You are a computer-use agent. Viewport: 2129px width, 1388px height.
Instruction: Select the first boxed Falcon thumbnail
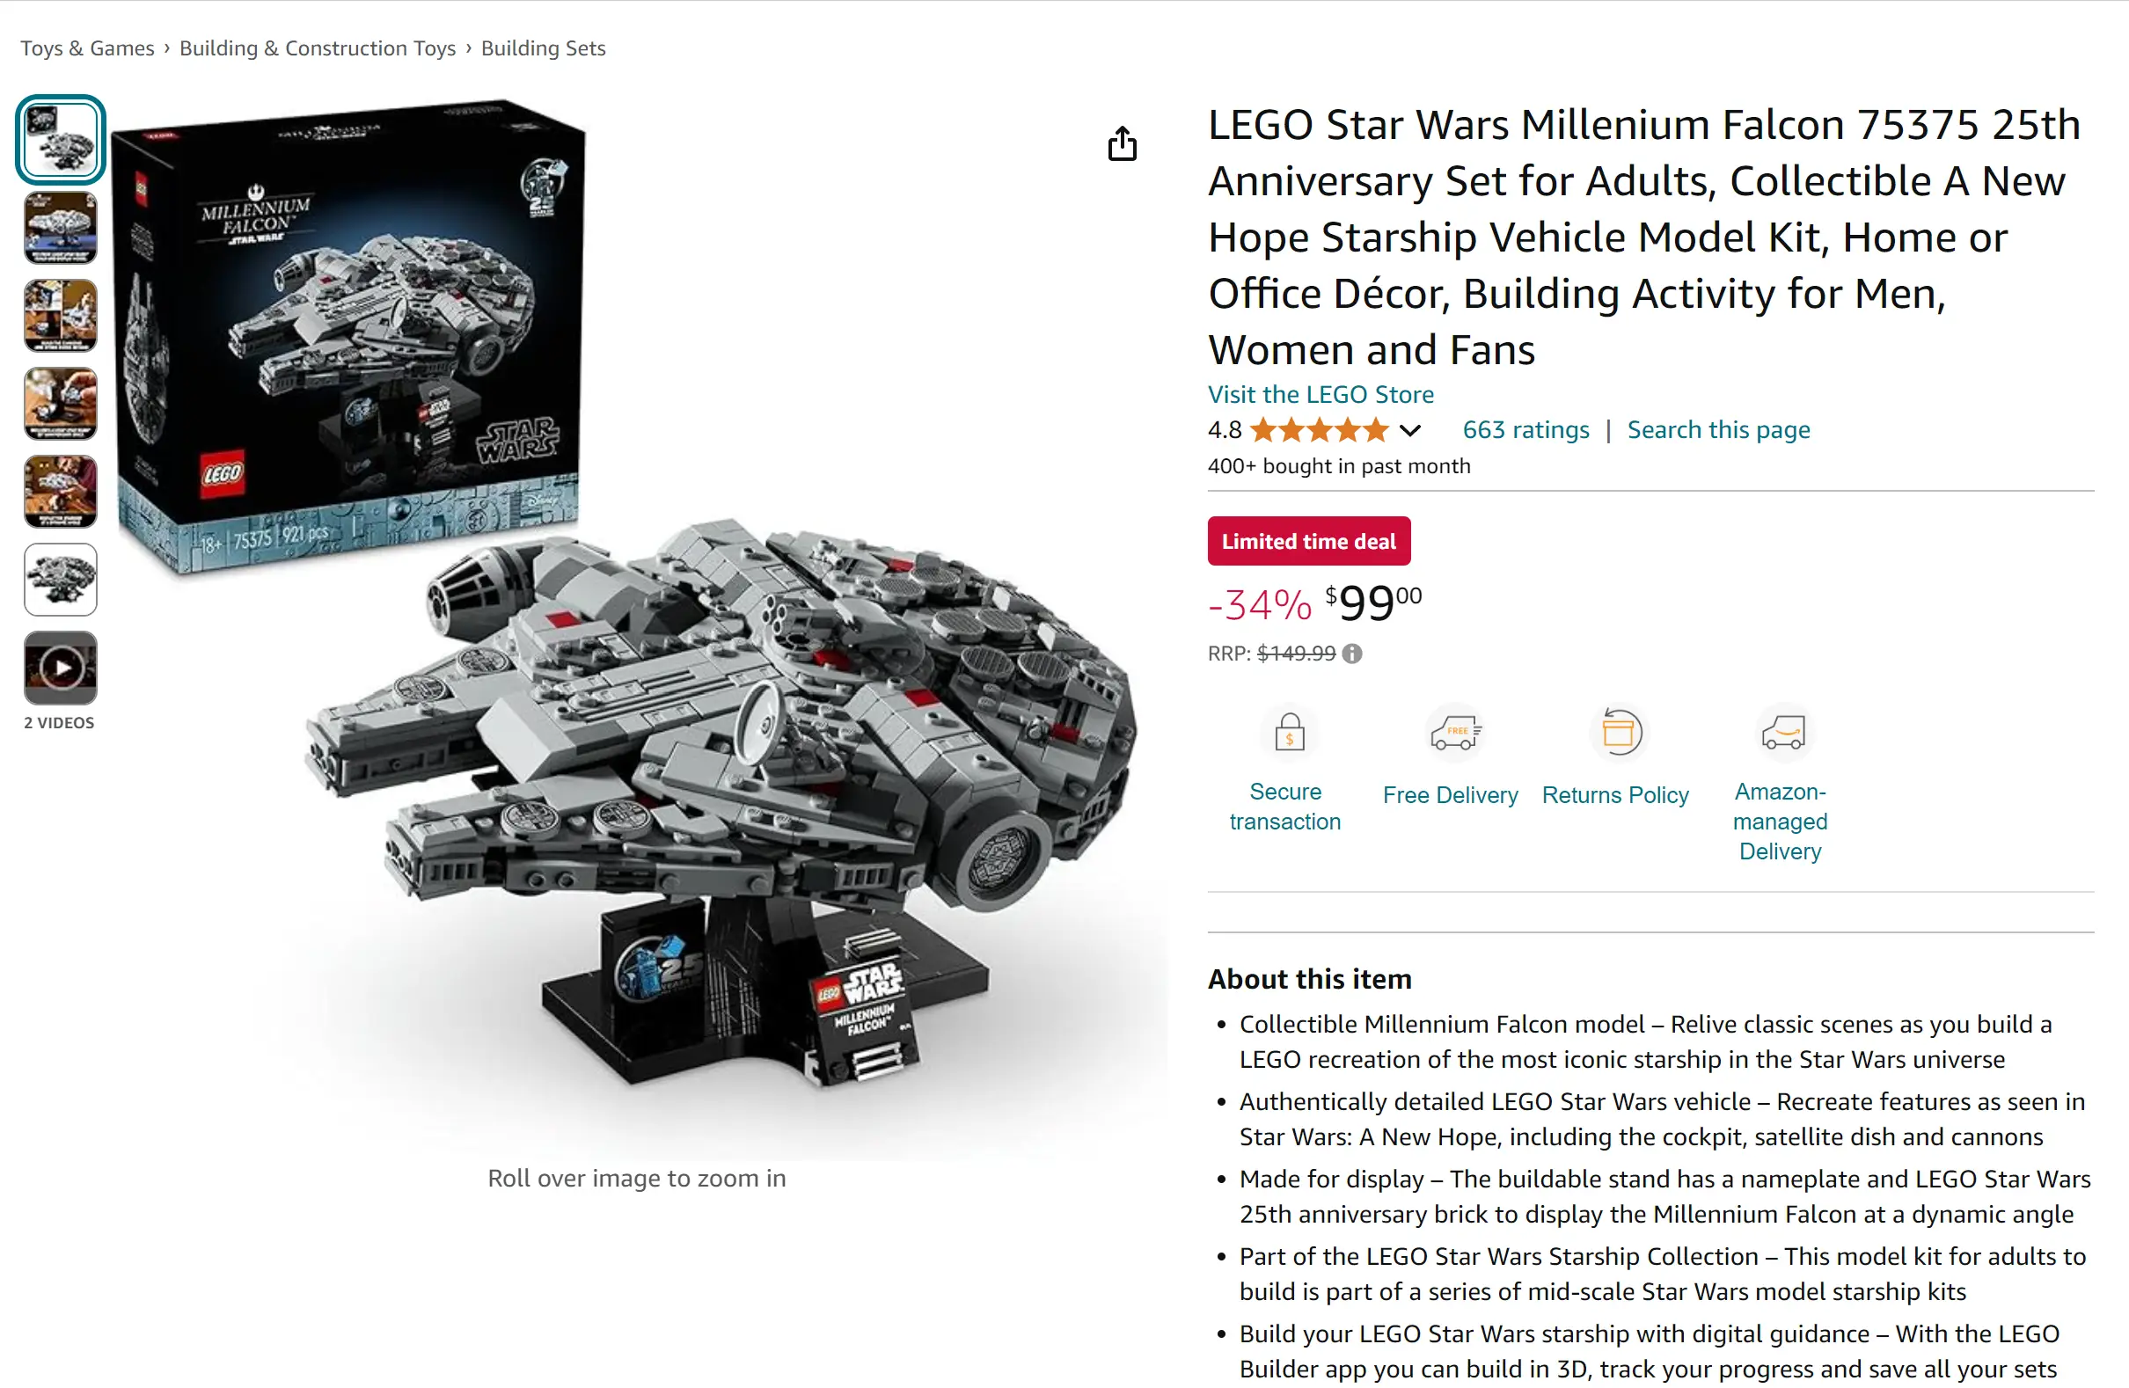click(x=61, y=140)
